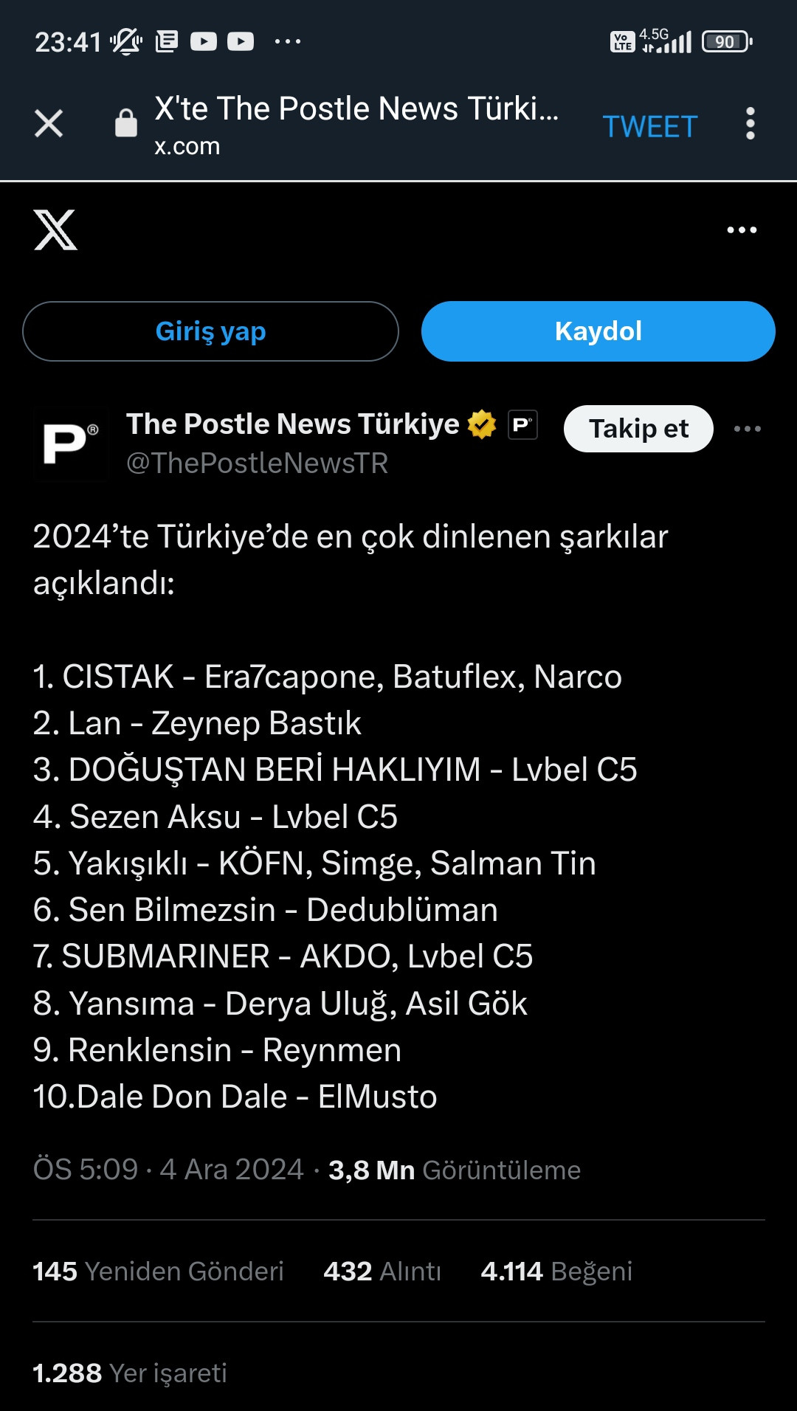Open the @ThePostleNewsTR handle link
Viewport: 797px width, 1411px height.
pyautogui.click(x=257, y=463)
